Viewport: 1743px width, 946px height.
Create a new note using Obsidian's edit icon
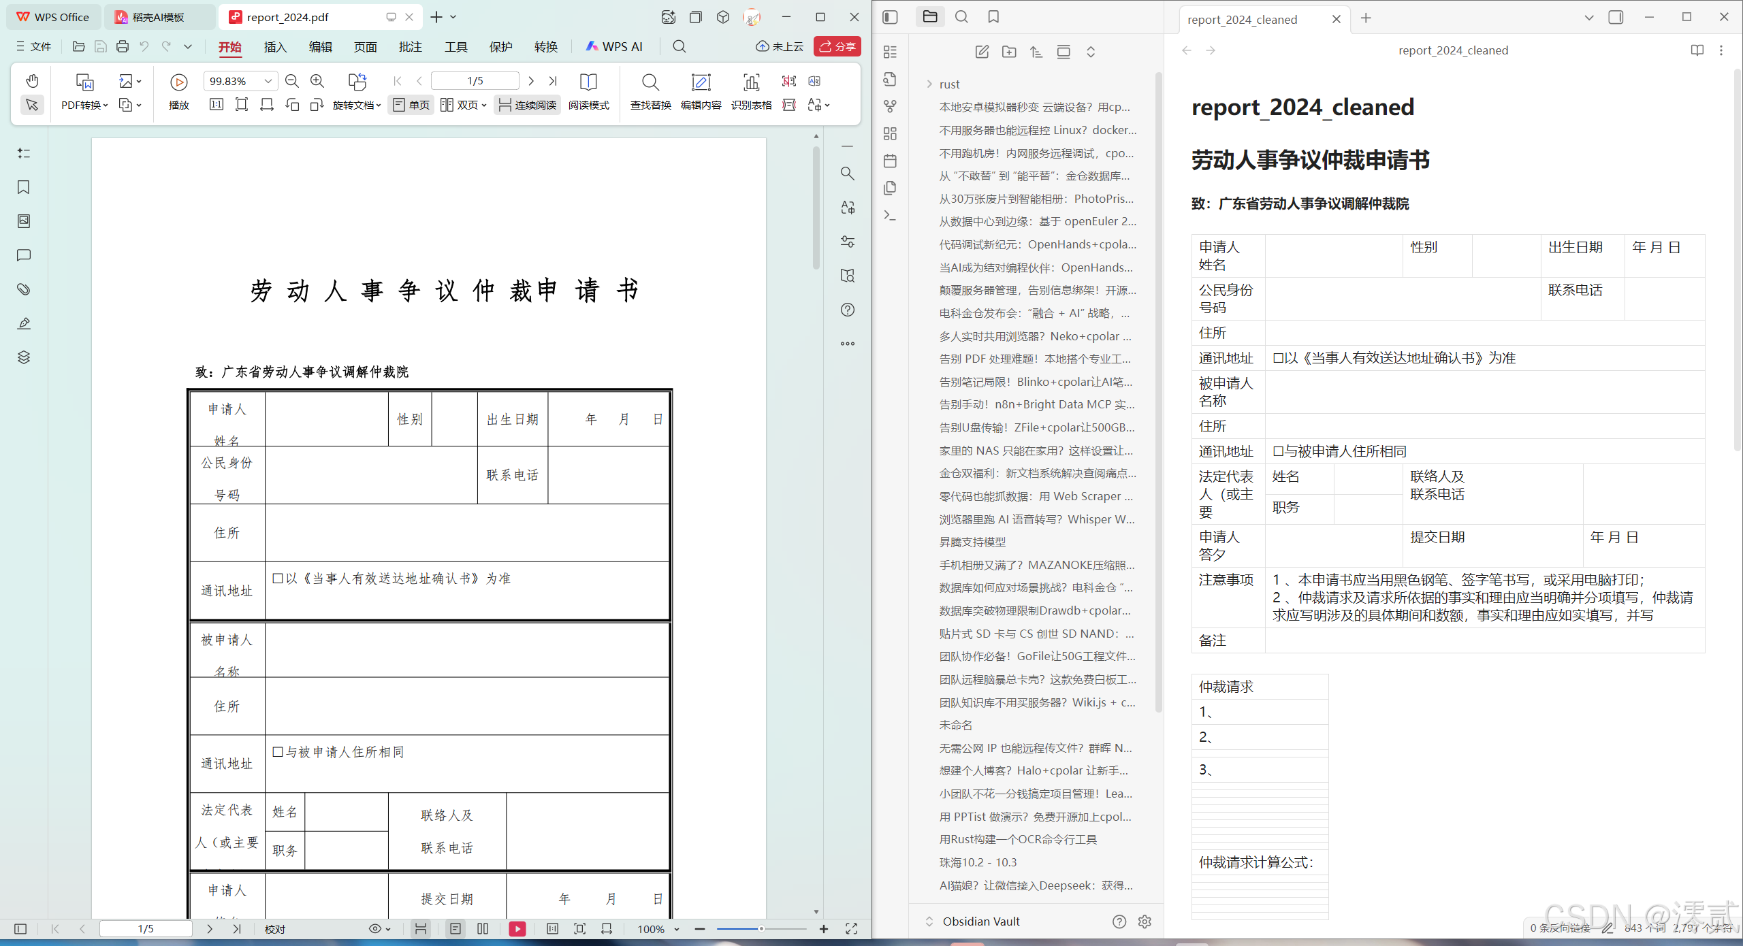point(982,51)
